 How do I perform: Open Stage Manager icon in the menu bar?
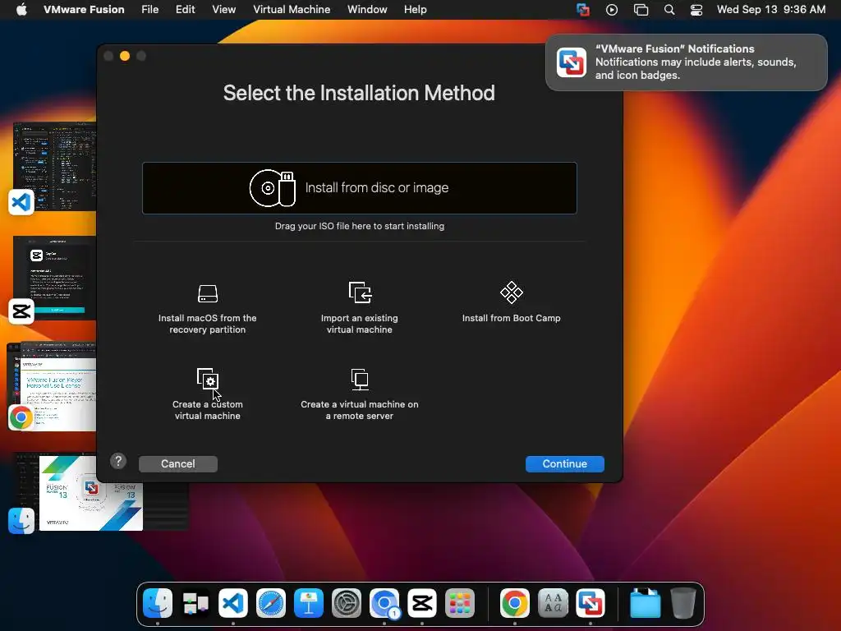(x=641, y=10)
